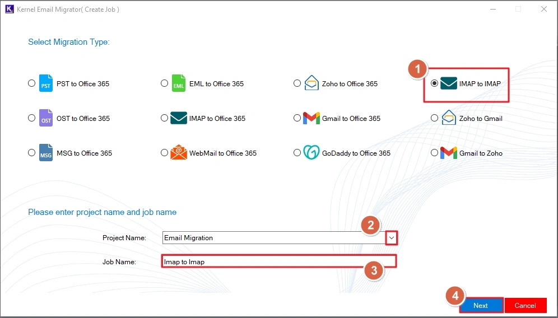Minimize the Create Job window
This screenshot has width=558, height=318.
[493, 10]
